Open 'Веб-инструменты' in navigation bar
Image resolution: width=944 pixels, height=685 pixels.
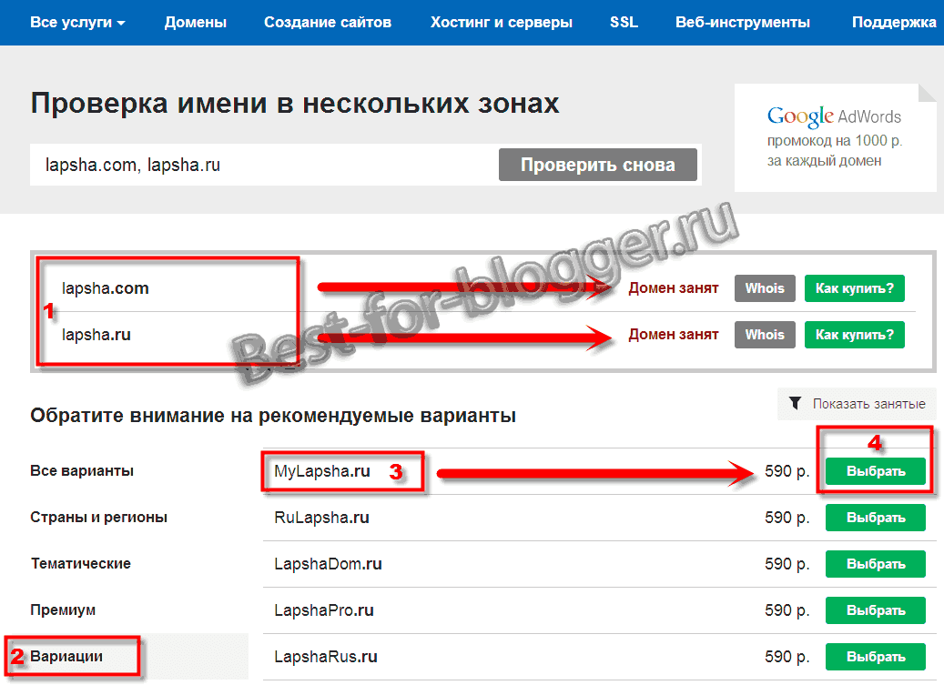(743, 23)
